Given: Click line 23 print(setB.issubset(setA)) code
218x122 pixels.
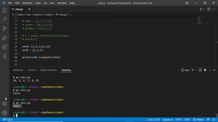Looking at the screenshot, I should pyautogui.click(x=41, y=57).
